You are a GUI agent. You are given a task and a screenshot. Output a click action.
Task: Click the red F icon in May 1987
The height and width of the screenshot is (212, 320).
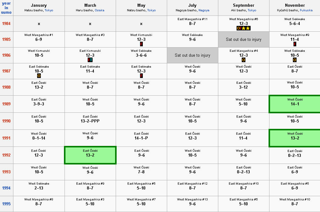pyautogui.click(x=141, y=76)
